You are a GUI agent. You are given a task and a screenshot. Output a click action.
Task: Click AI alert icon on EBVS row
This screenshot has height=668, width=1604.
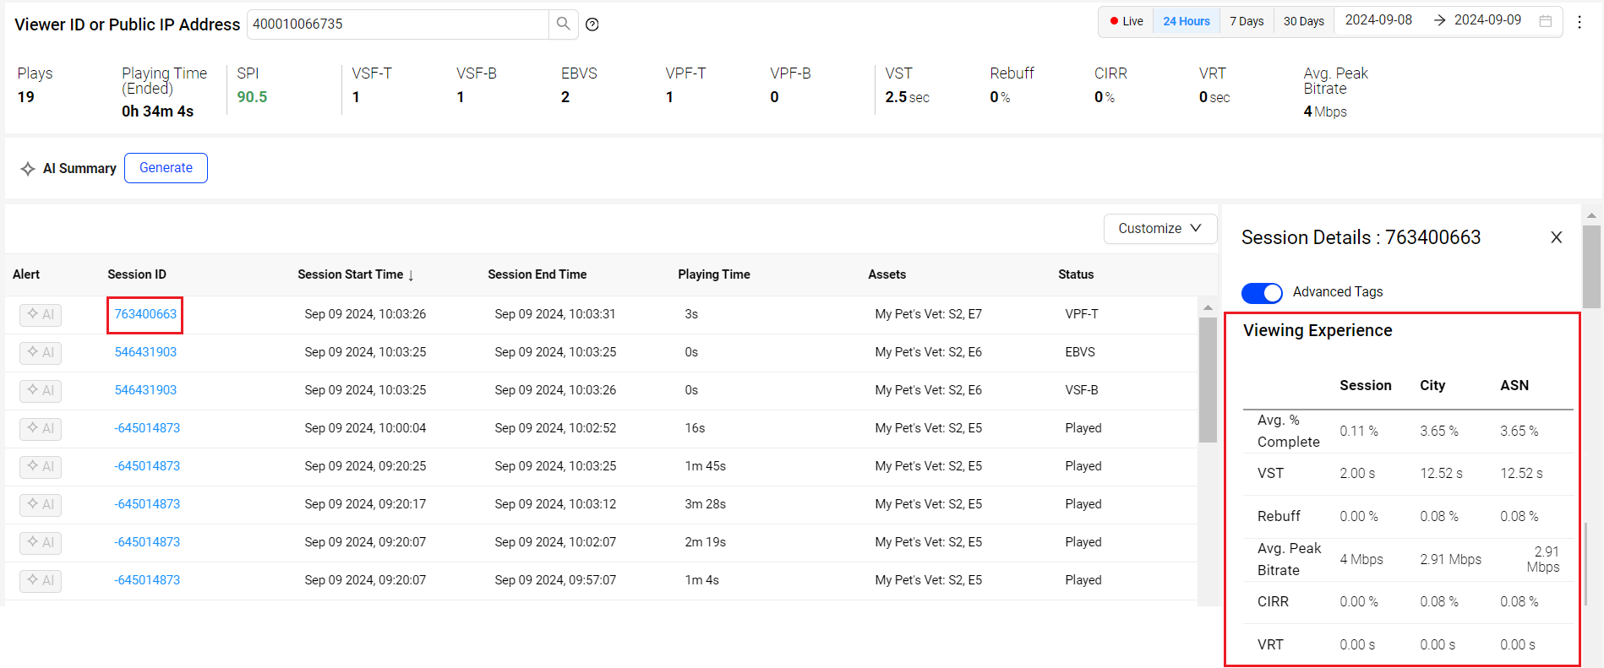tap(41, 353)
